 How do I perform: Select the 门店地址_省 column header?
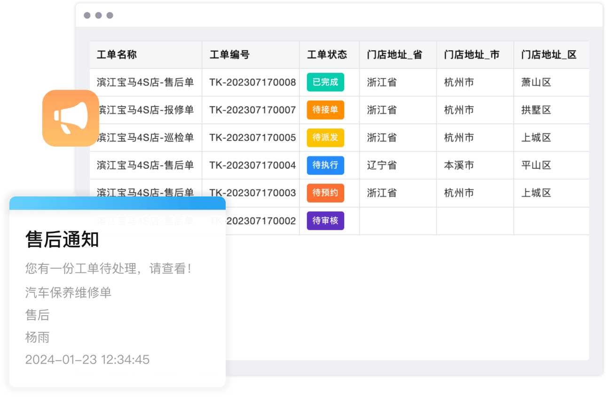(394, 54)
